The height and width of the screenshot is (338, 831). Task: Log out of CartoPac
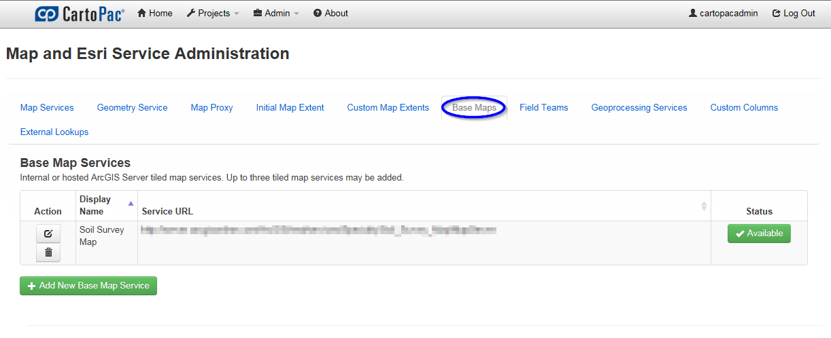click(x=794, y=14)
